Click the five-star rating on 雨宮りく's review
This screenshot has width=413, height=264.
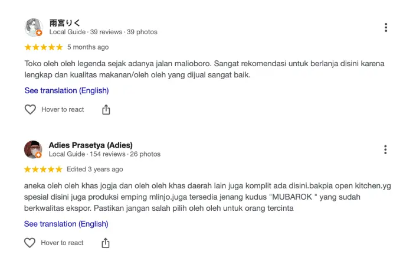click(43, 47)
